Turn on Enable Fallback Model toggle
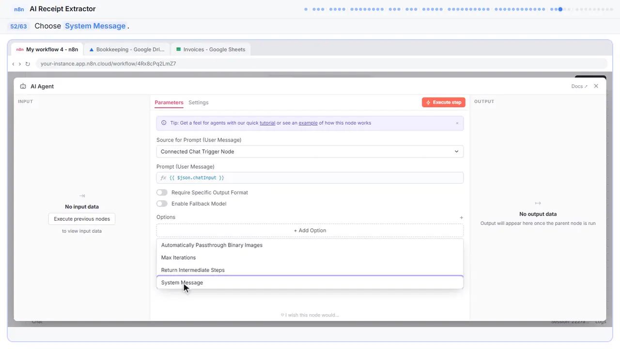Viewport: 620px width, 349px height. coord(162,204)
